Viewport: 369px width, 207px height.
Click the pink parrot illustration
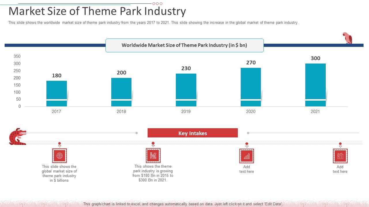348,38
